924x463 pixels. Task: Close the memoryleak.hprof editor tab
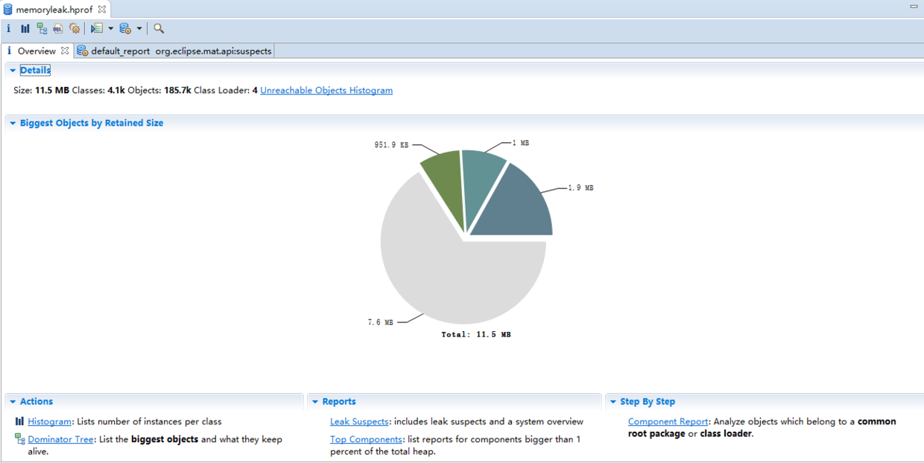click(x=102, y=10)
